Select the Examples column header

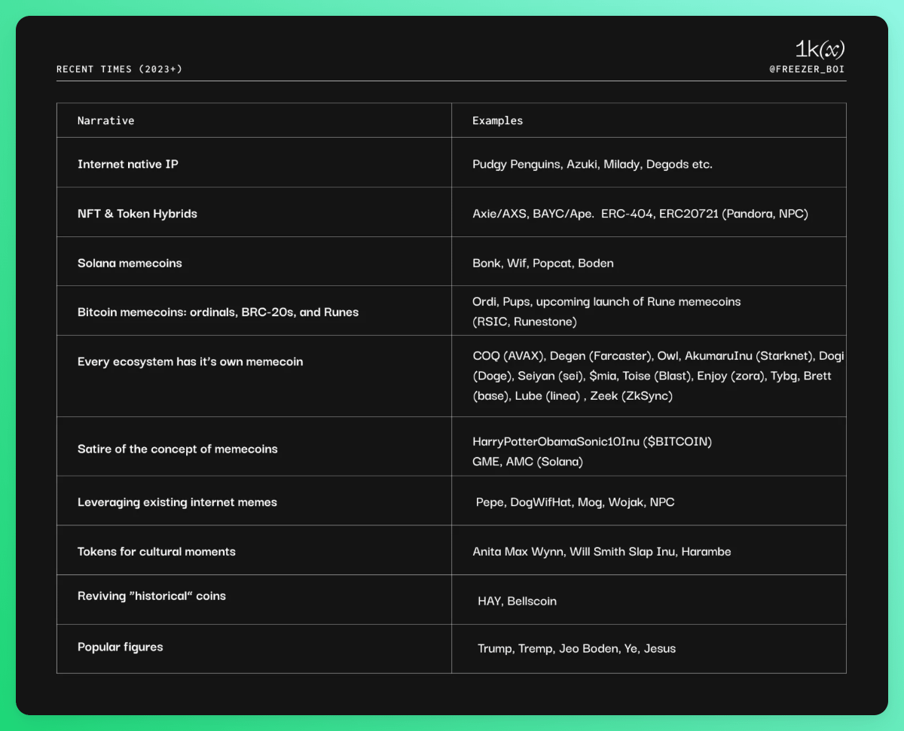click(497, 120)
